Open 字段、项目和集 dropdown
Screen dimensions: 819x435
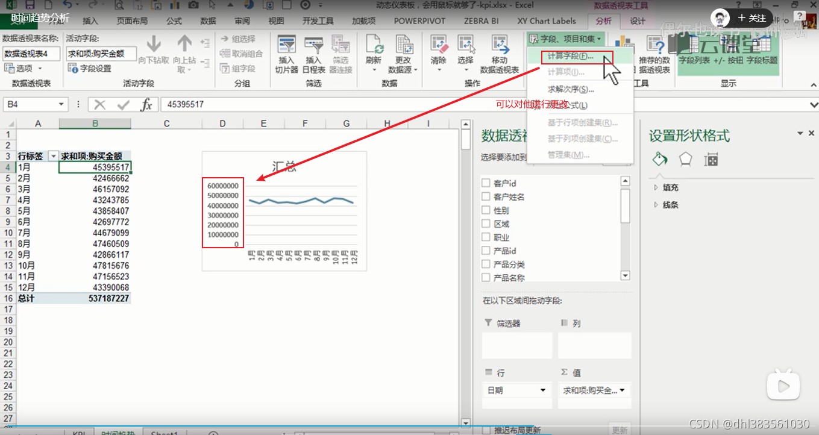(565, 39)
